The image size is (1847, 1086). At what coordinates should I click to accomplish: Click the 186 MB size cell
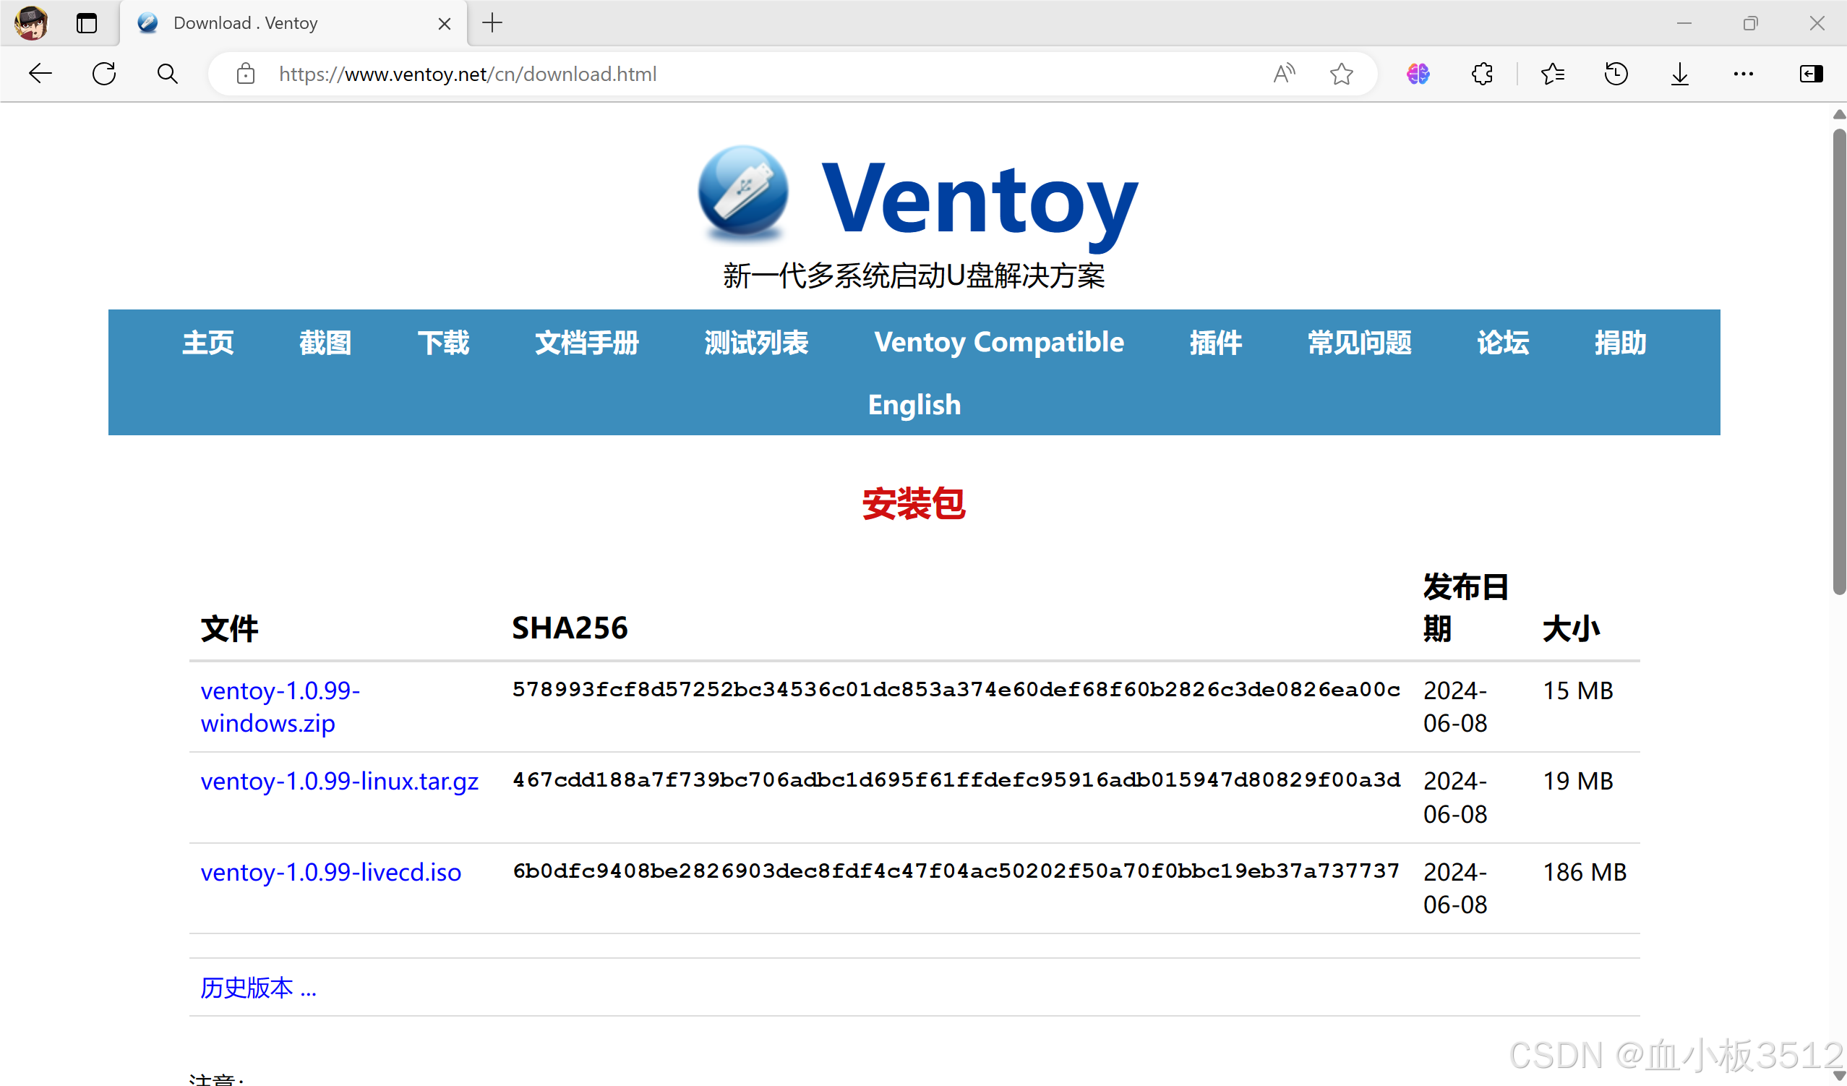point(1585,872)
